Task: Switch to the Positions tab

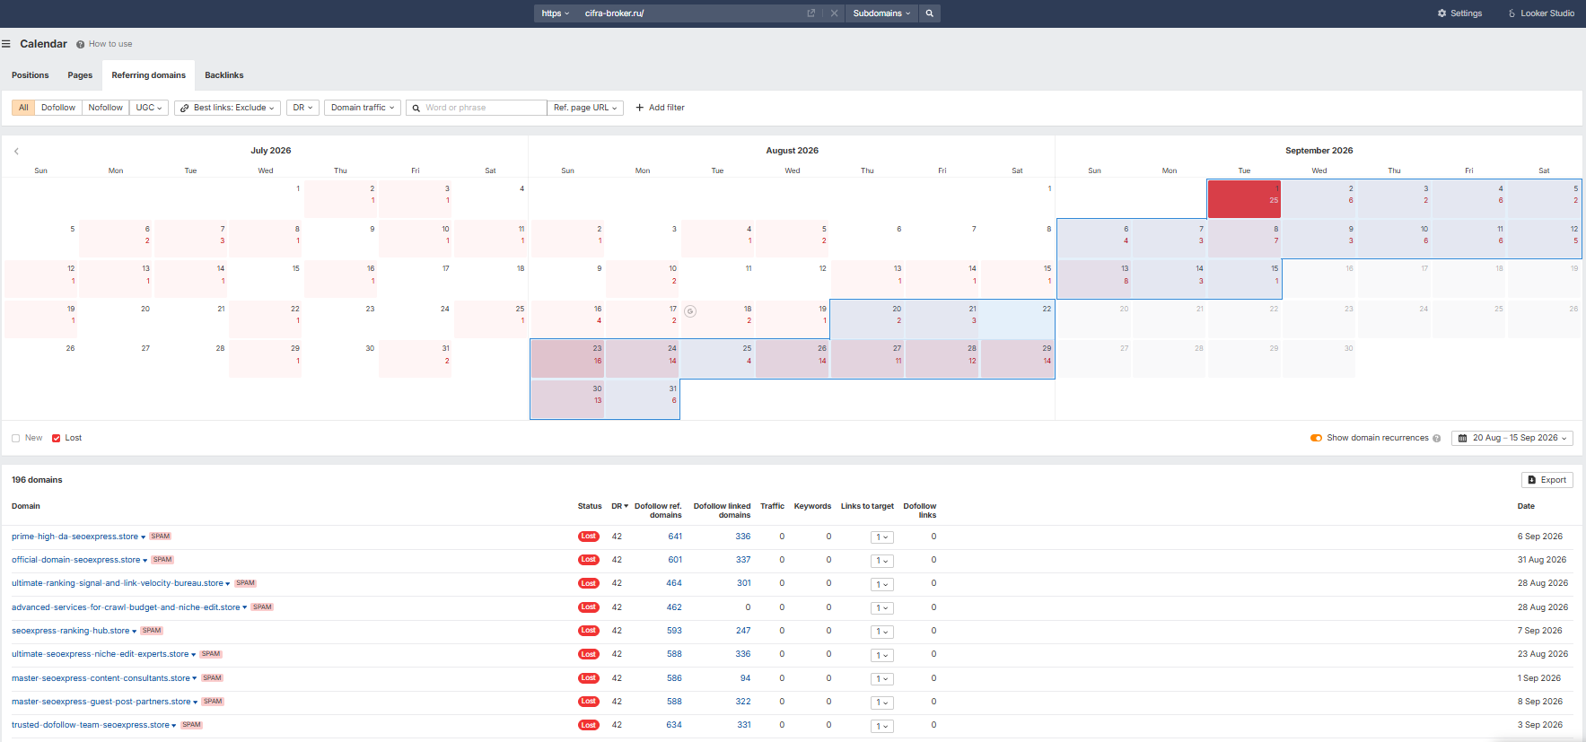Action: click(x=31, y=75)
